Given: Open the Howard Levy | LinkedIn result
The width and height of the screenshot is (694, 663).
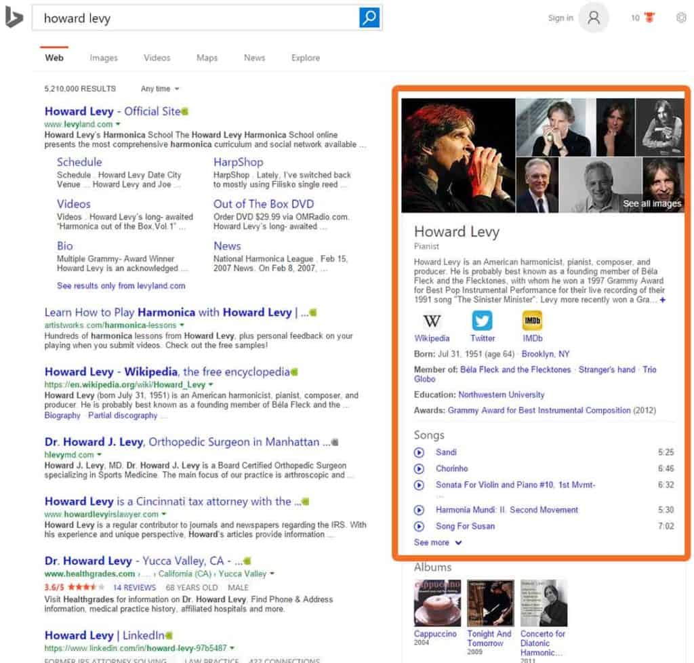Looking at the screenshot, I should [104, 636].
